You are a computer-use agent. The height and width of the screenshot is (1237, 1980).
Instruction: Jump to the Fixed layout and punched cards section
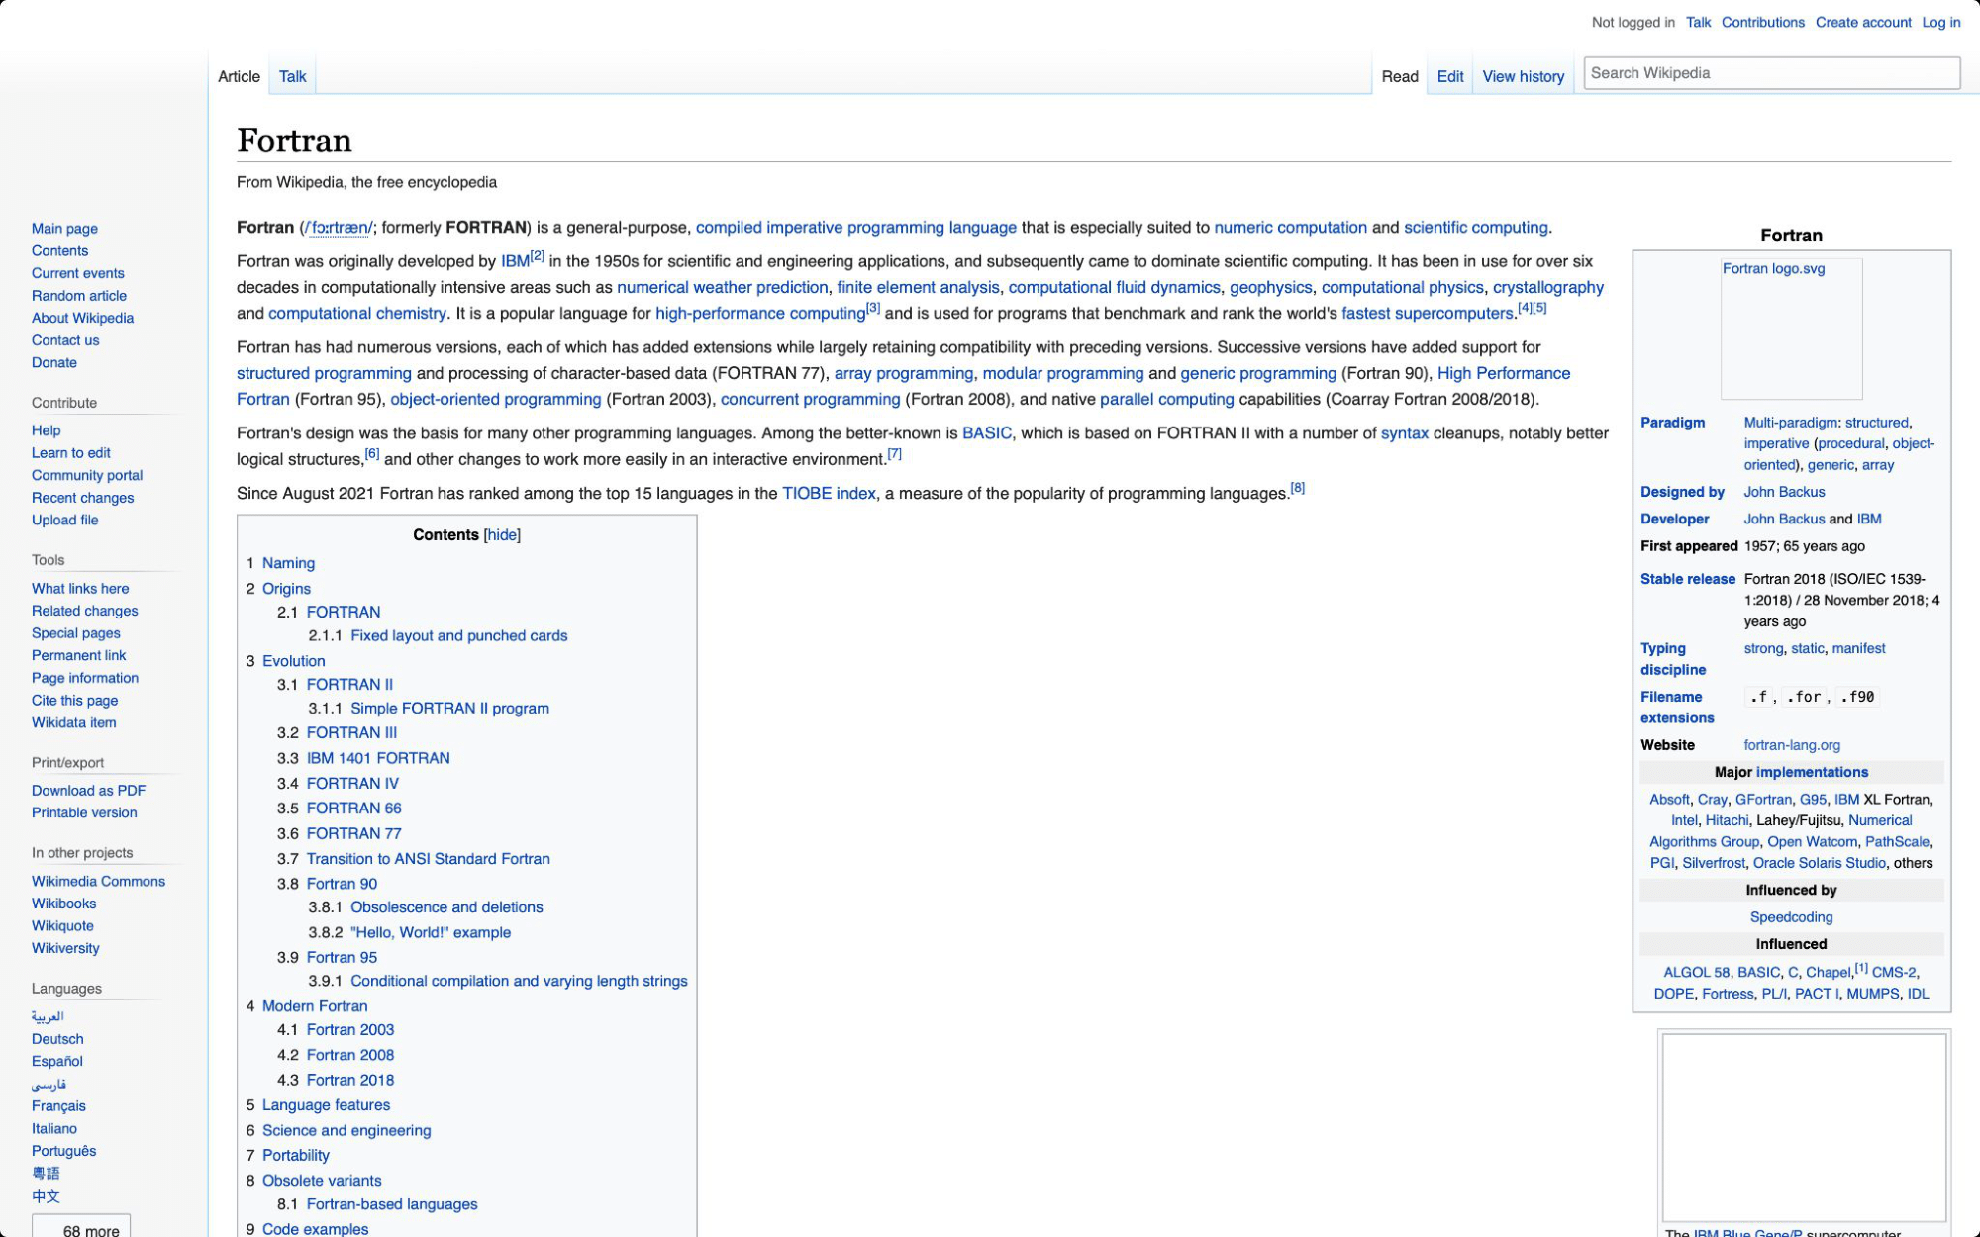point(458,635)
